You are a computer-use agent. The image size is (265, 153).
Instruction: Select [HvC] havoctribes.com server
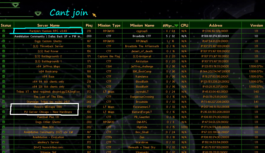click(x=48, y=147)
